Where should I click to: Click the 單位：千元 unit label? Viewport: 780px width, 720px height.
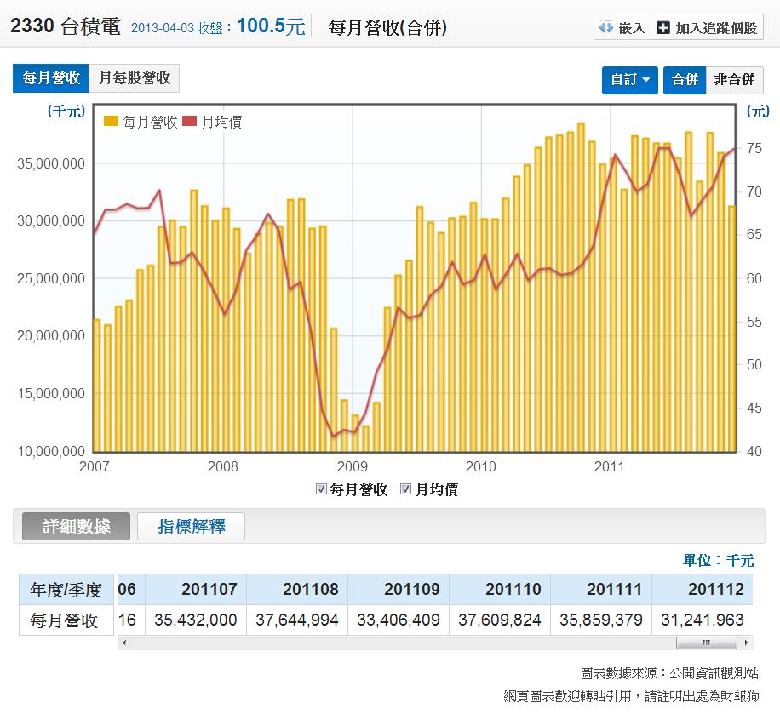tap(719, 560)
